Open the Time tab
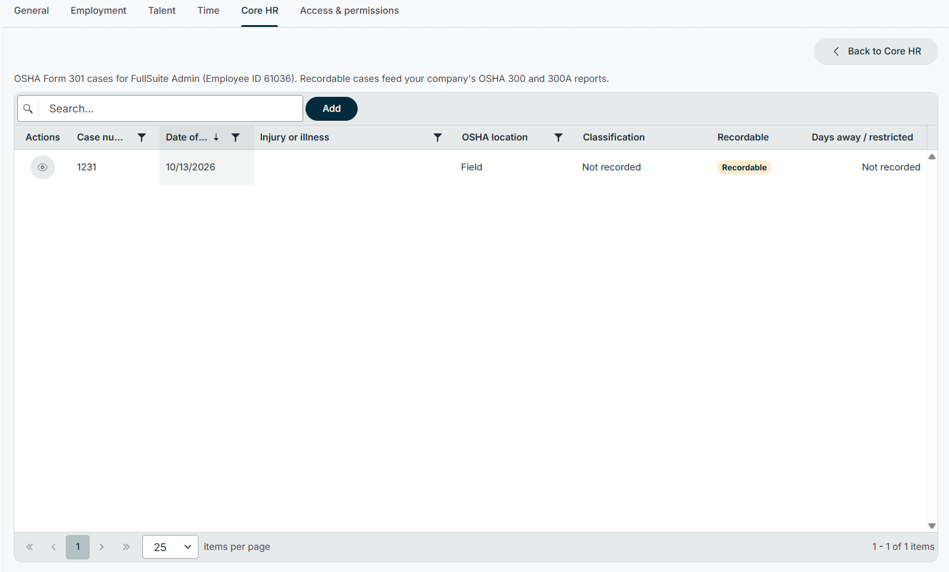Viewport: 949px width, 572px height. 209,11
